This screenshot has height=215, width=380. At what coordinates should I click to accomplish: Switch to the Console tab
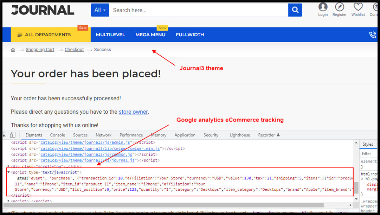[57, 135]
